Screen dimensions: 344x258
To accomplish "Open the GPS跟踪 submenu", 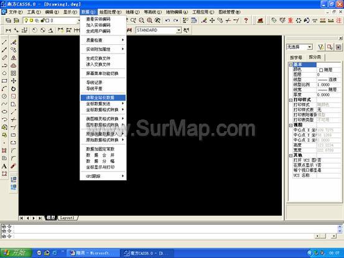I will pos(103,176).
